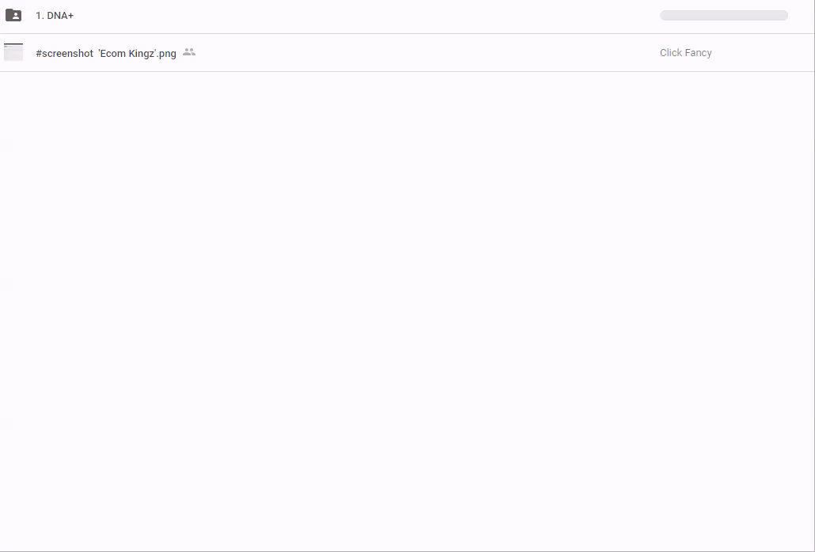Select the #screenshot 'Ecom Kingz'.png file name

point(105,53)
